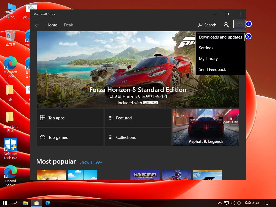Select Downloads and updates menu entry
276x207 pixels.
pos(220,37)
